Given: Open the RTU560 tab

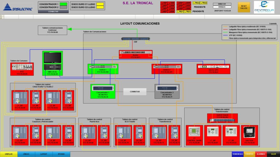Looking at the screenshot, I should click(61, 154).
